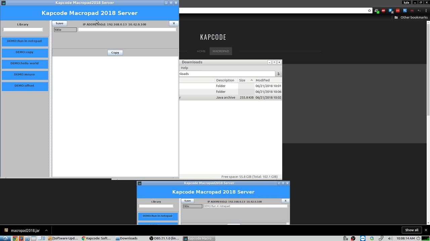Click inside the Library search box
The width and height of the screenshot is (430, 241).
pyautogui.click(x=23, y=29)
